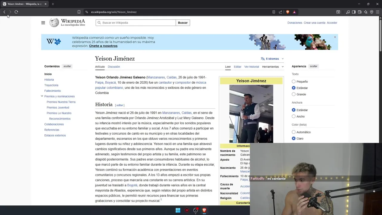The height and width of the screenshot is (215, 382).
Task: Open the Ver historial tab
Action: pos(252,67)
